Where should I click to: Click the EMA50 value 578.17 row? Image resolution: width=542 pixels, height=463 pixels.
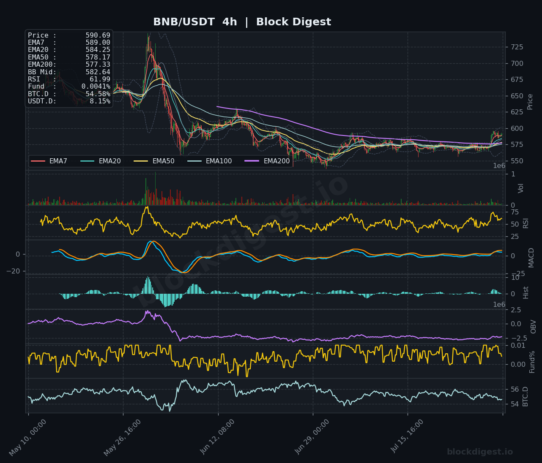click(x=69, y=57)
